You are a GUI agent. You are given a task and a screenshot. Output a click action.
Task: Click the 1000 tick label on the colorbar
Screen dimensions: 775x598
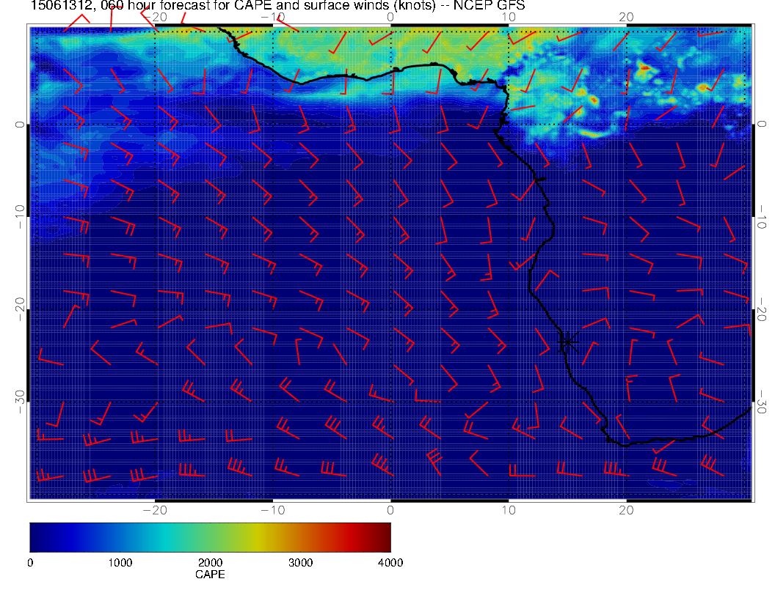click(120, 563)
